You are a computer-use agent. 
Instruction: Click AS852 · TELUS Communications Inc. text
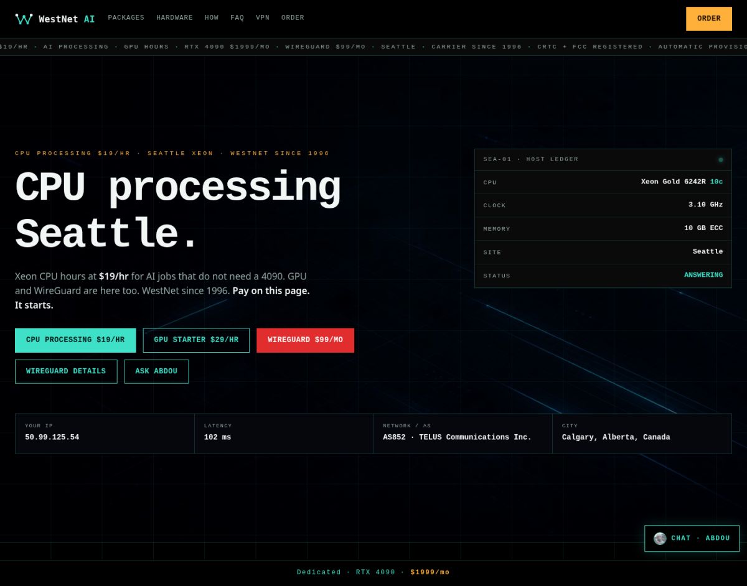point(457,437)
